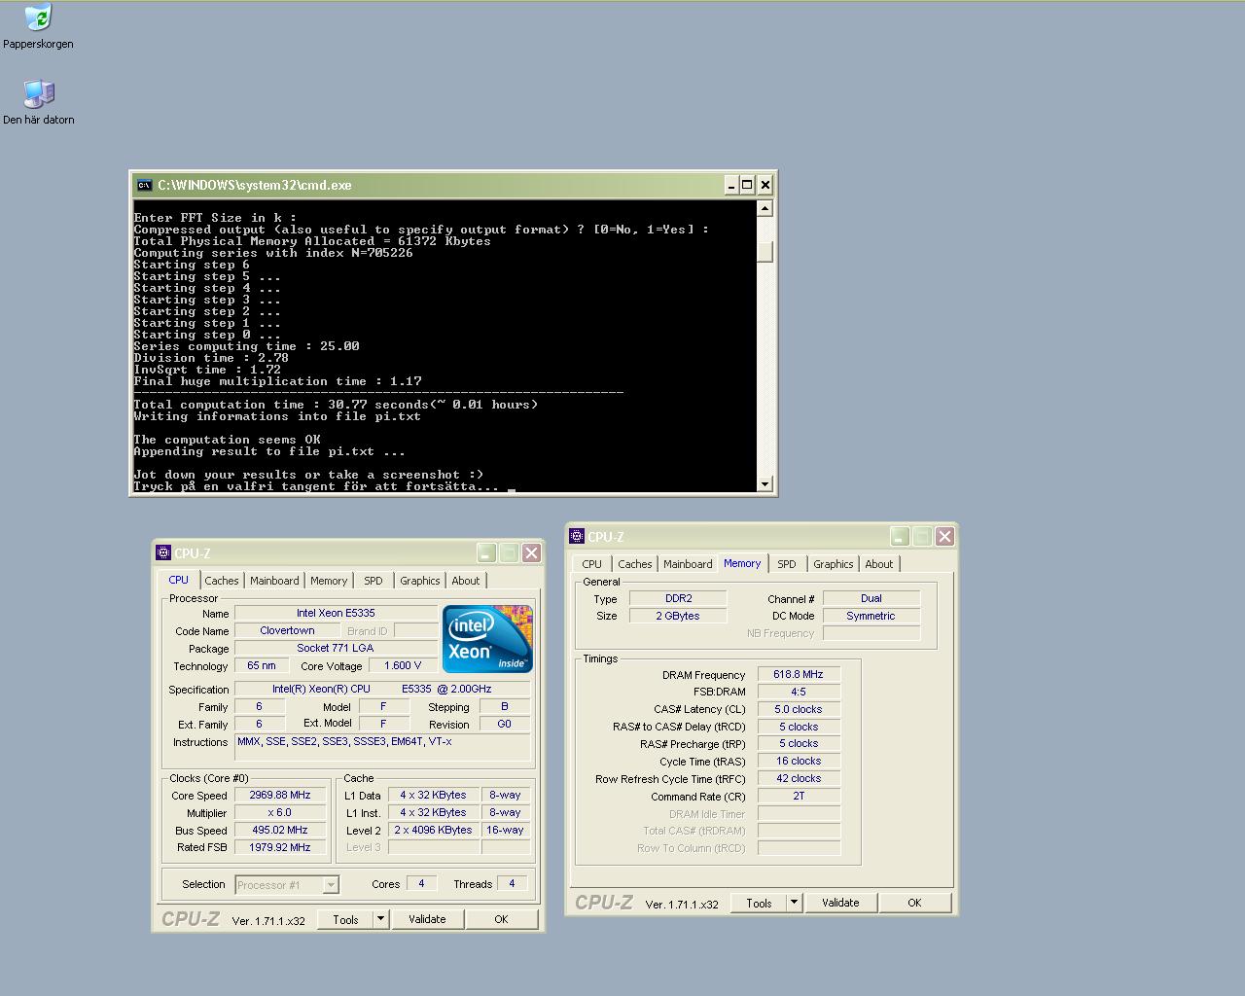Switch to SPD tab in Memory window
The image size is (1245, 996).
coord(787,564)
